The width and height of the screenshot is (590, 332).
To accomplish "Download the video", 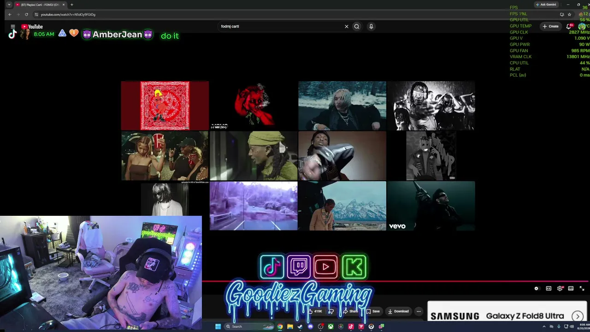I will [x=398, y=311].
